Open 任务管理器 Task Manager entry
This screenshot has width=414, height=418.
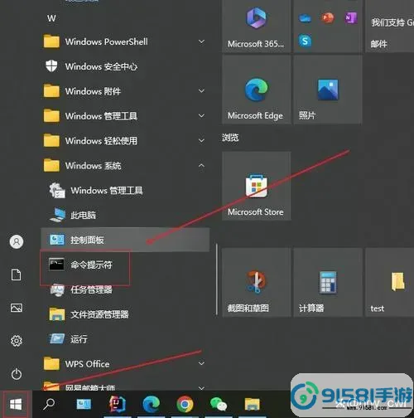[125, 289]
